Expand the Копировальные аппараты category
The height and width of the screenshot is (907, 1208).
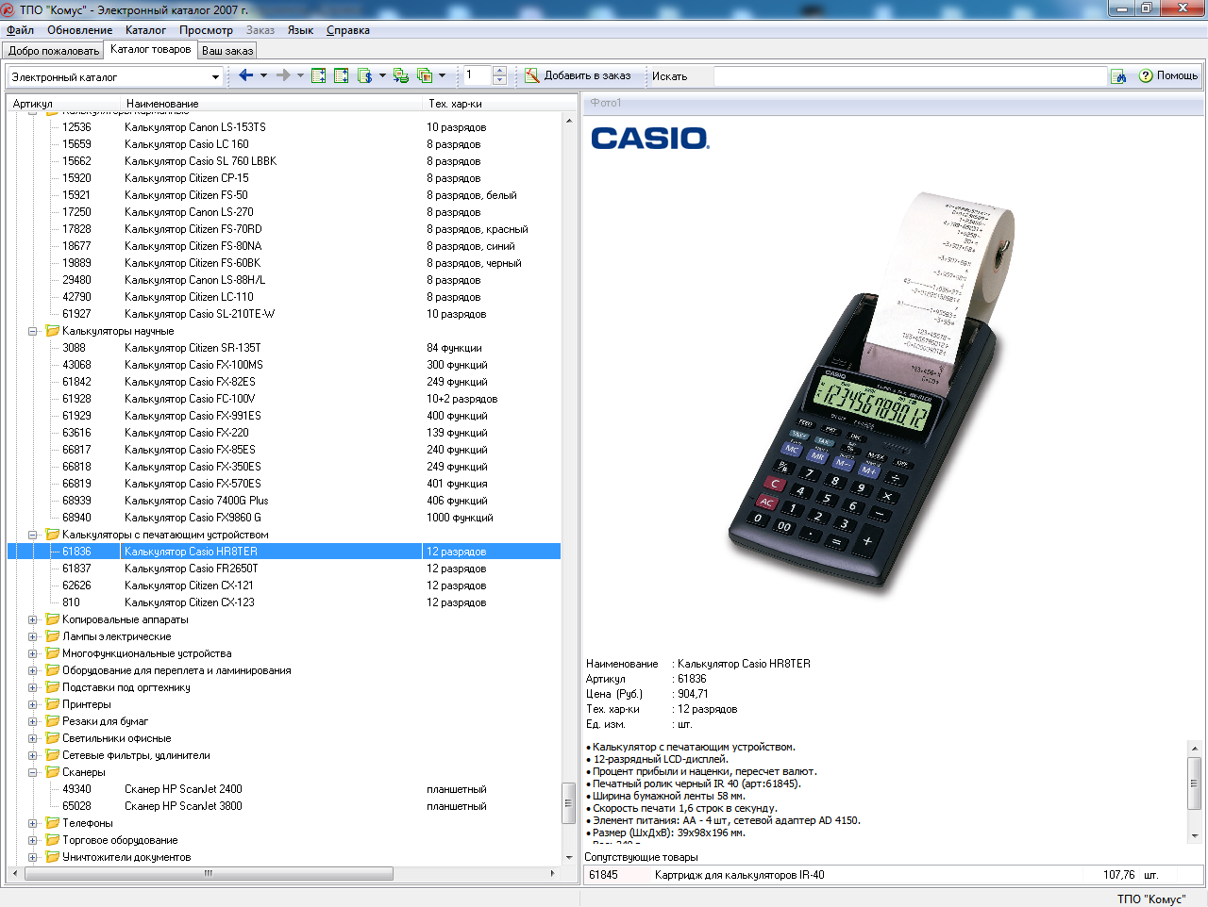[x=32, y=619]
